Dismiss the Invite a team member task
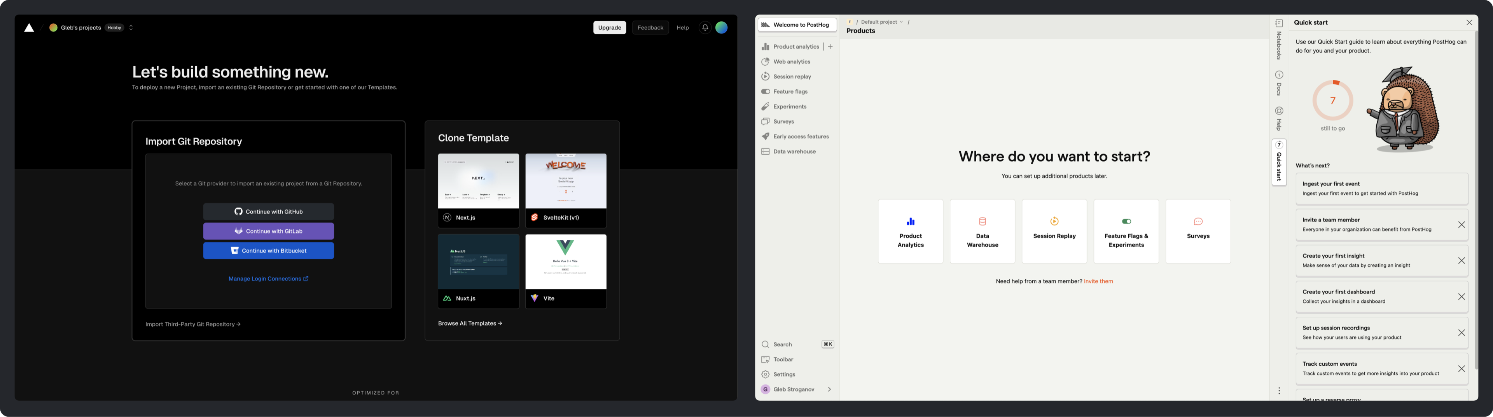 tap(1462, 225)
